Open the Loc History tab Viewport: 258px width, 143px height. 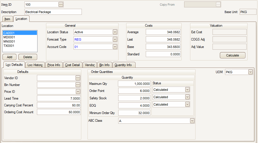35,65
